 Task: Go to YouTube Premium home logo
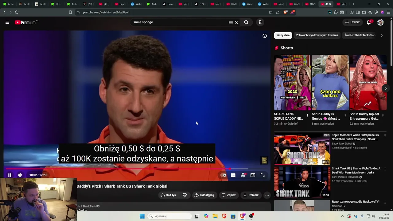25,22
